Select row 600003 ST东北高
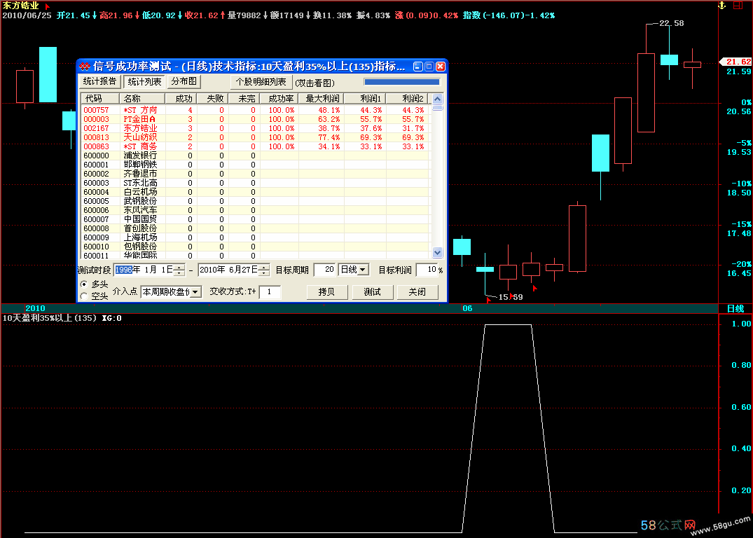 coord(256,183)
